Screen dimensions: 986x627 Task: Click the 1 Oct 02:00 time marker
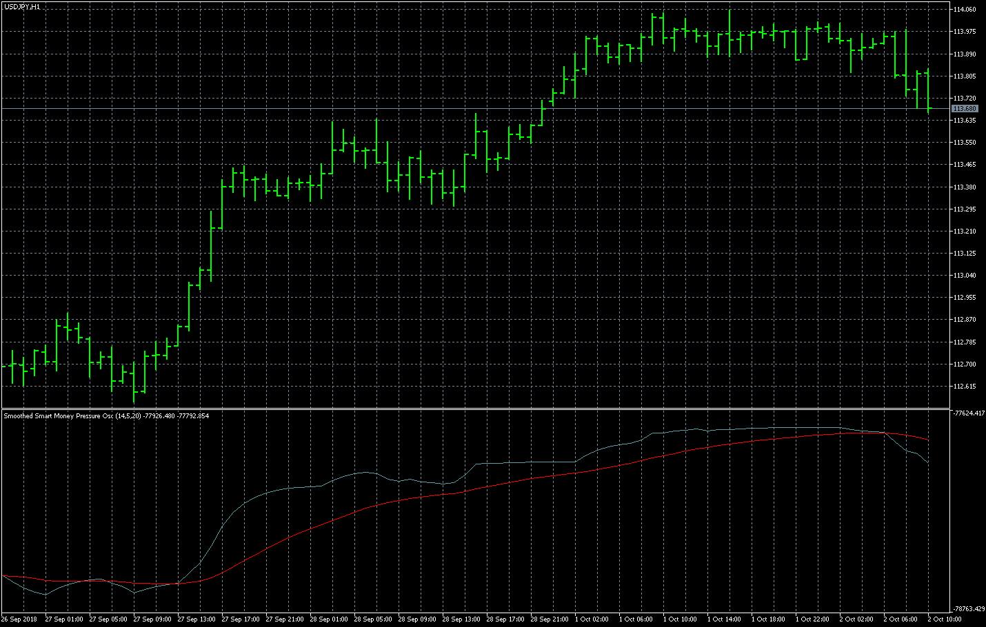[592, 619]
